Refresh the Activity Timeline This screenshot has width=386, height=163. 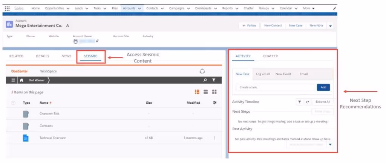307,102
